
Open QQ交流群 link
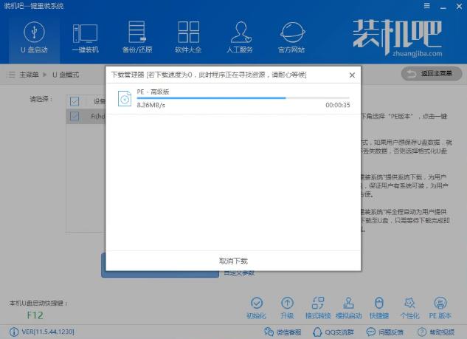333,332
